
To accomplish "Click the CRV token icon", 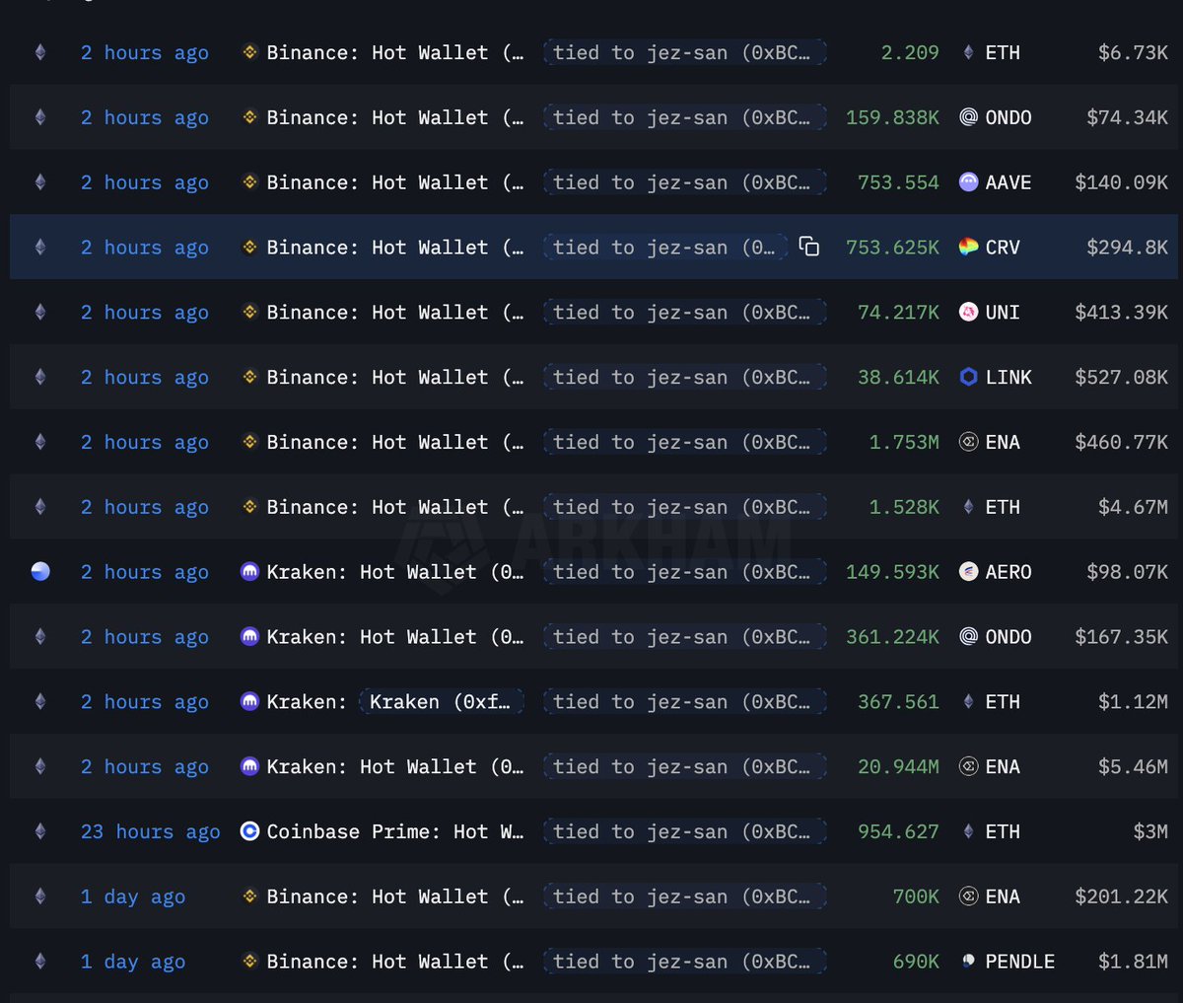I will pos(969,248).
